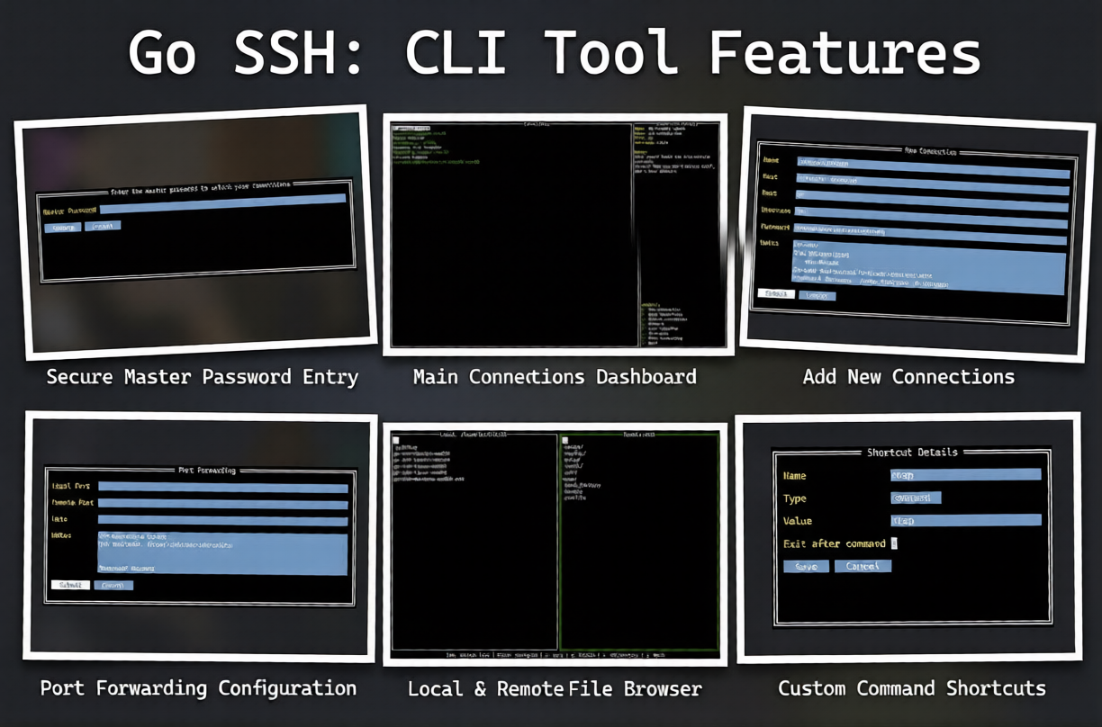Click the Value field in Shortcut Details
1102x727 pixels.
pos(964,520)
